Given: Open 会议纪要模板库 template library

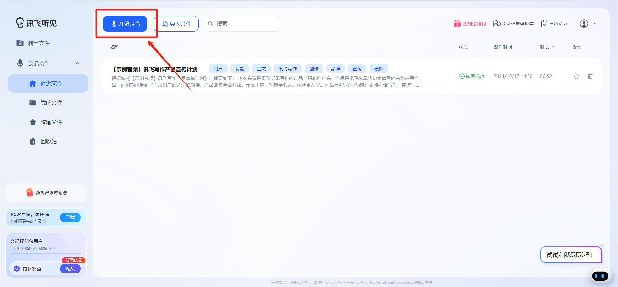Looking at the screenshot, I should (513, 24).
